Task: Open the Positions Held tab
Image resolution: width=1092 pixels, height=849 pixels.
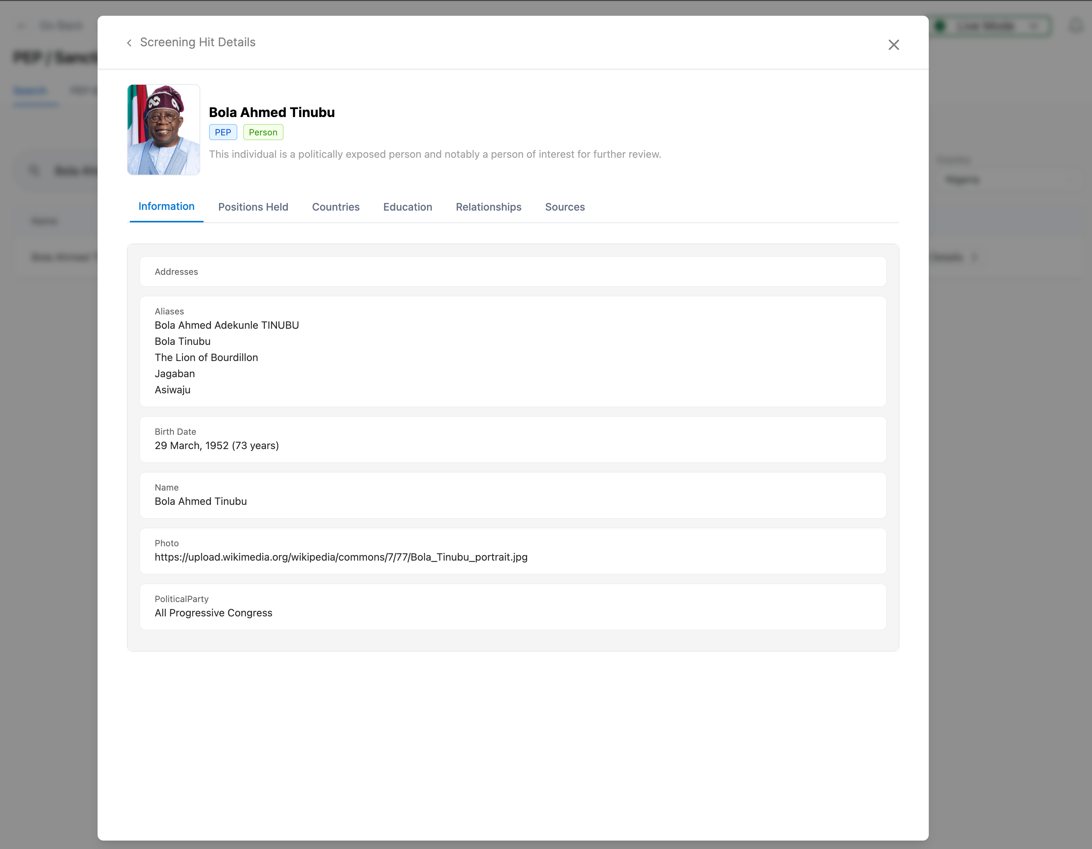Action: tap(253, 207)
